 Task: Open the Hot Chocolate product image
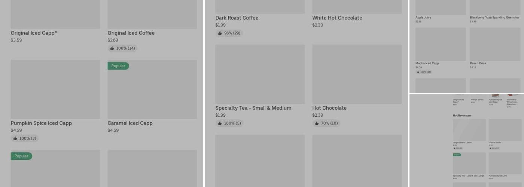(x=357, y=74)
